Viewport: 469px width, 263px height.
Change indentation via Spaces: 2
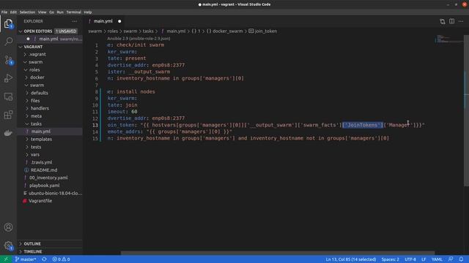390,259
